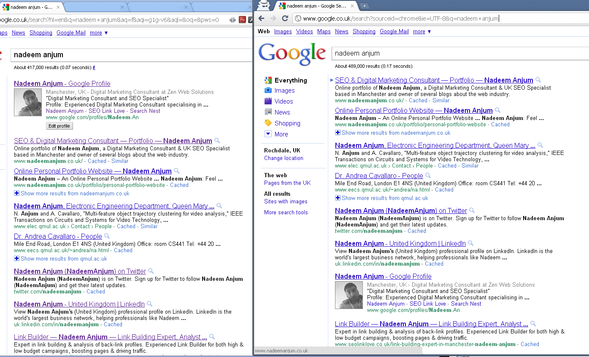
Task: Click the 'Edit profile' button
Action: click(x=59, y=126)
